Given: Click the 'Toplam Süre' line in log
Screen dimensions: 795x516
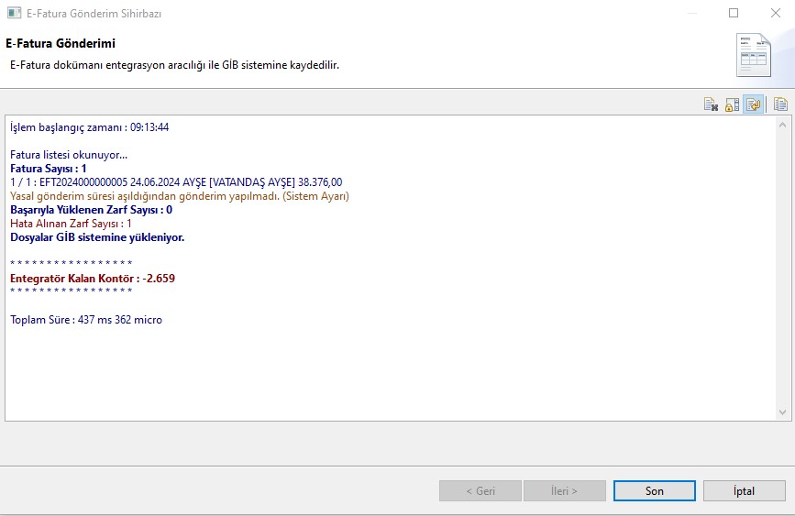Looking at the screenshot, I should click(86, 320).
